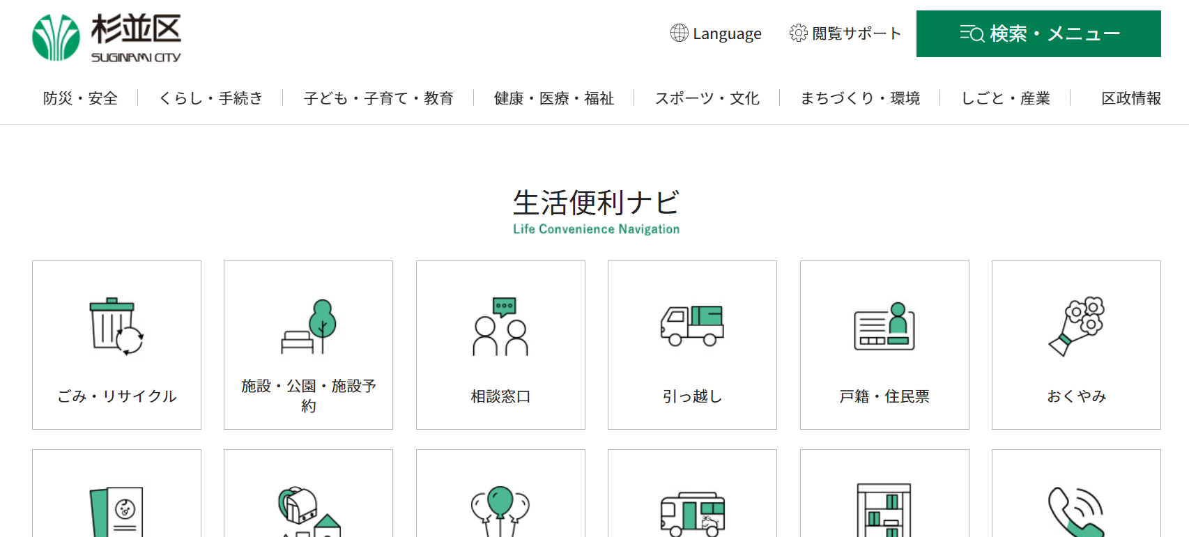1189x537 pixels.
Task: Click the おくやみ label text
Action: 1076,396
